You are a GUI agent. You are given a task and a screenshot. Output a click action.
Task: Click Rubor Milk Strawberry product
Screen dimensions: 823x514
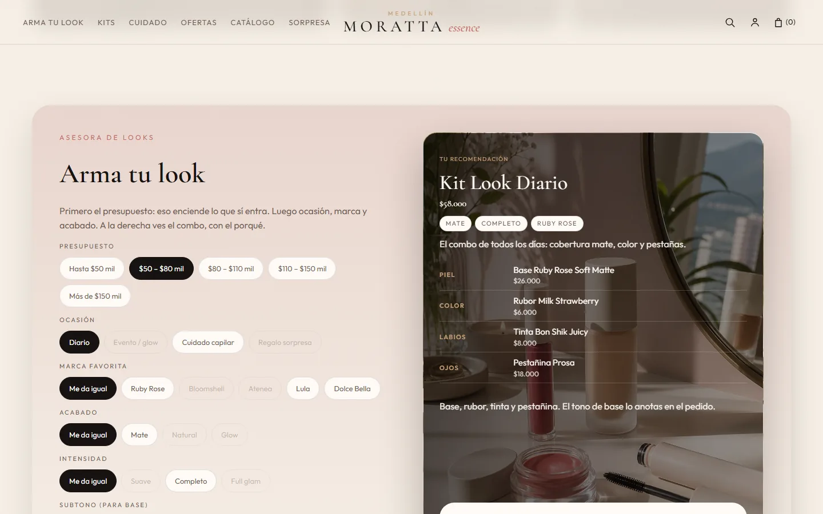pyautogui.click(x=556, y=301)
